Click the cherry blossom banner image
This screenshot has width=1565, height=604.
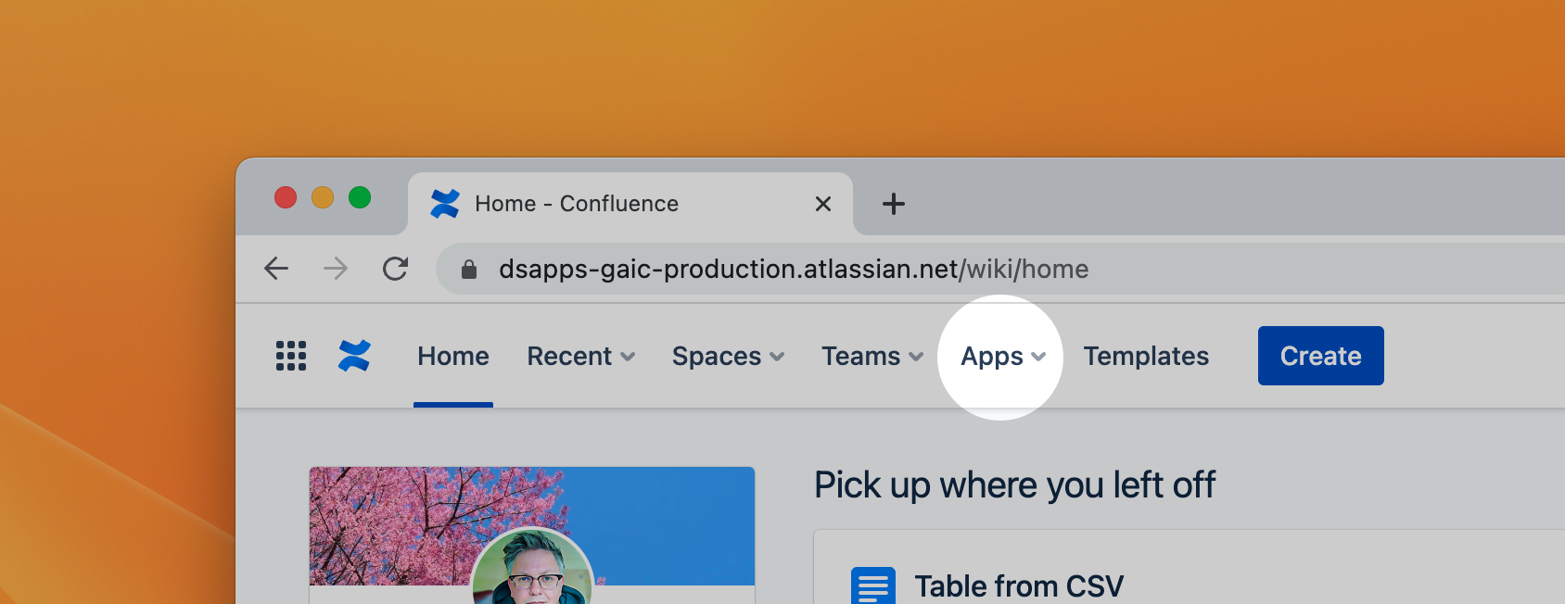(x=389, y=519)
